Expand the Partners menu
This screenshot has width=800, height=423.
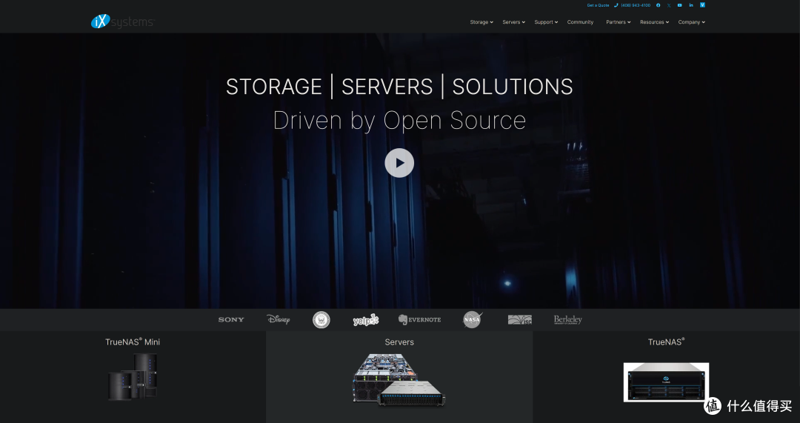point(619,22)
